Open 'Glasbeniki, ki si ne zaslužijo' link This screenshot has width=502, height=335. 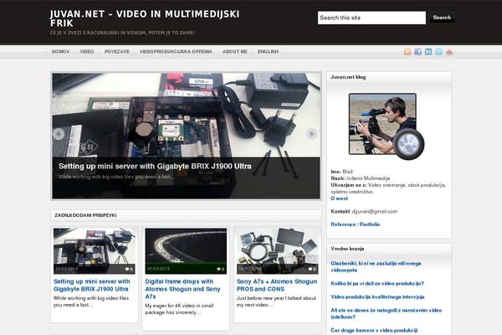(376, 266)
